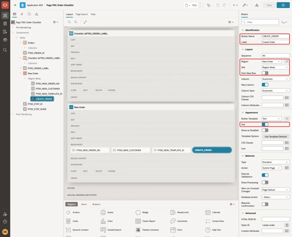Select CREATE_ORDER button in layout
This screenshot has width=292, height=237.
(212, 150)
